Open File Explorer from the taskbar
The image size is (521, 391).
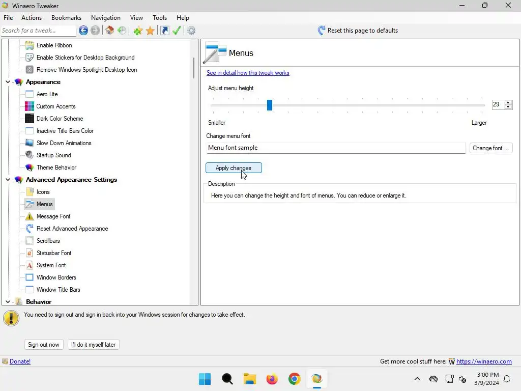pyautogui.click(x=249, y=379)
